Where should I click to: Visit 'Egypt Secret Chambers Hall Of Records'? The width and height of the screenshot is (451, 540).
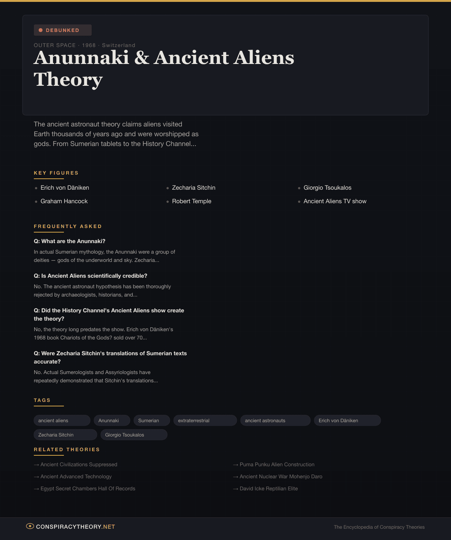(88, 488)
